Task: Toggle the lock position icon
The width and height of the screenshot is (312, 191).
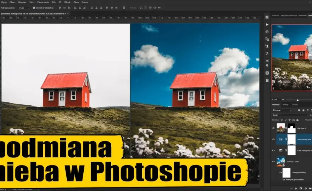Action: (290, 120)
